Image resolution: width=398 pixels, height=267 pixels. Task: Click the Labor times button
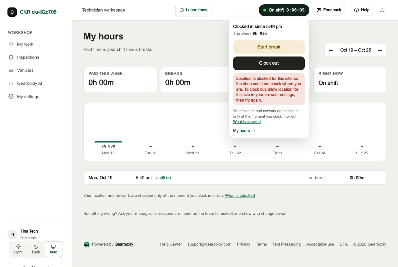tap(193, 10)
